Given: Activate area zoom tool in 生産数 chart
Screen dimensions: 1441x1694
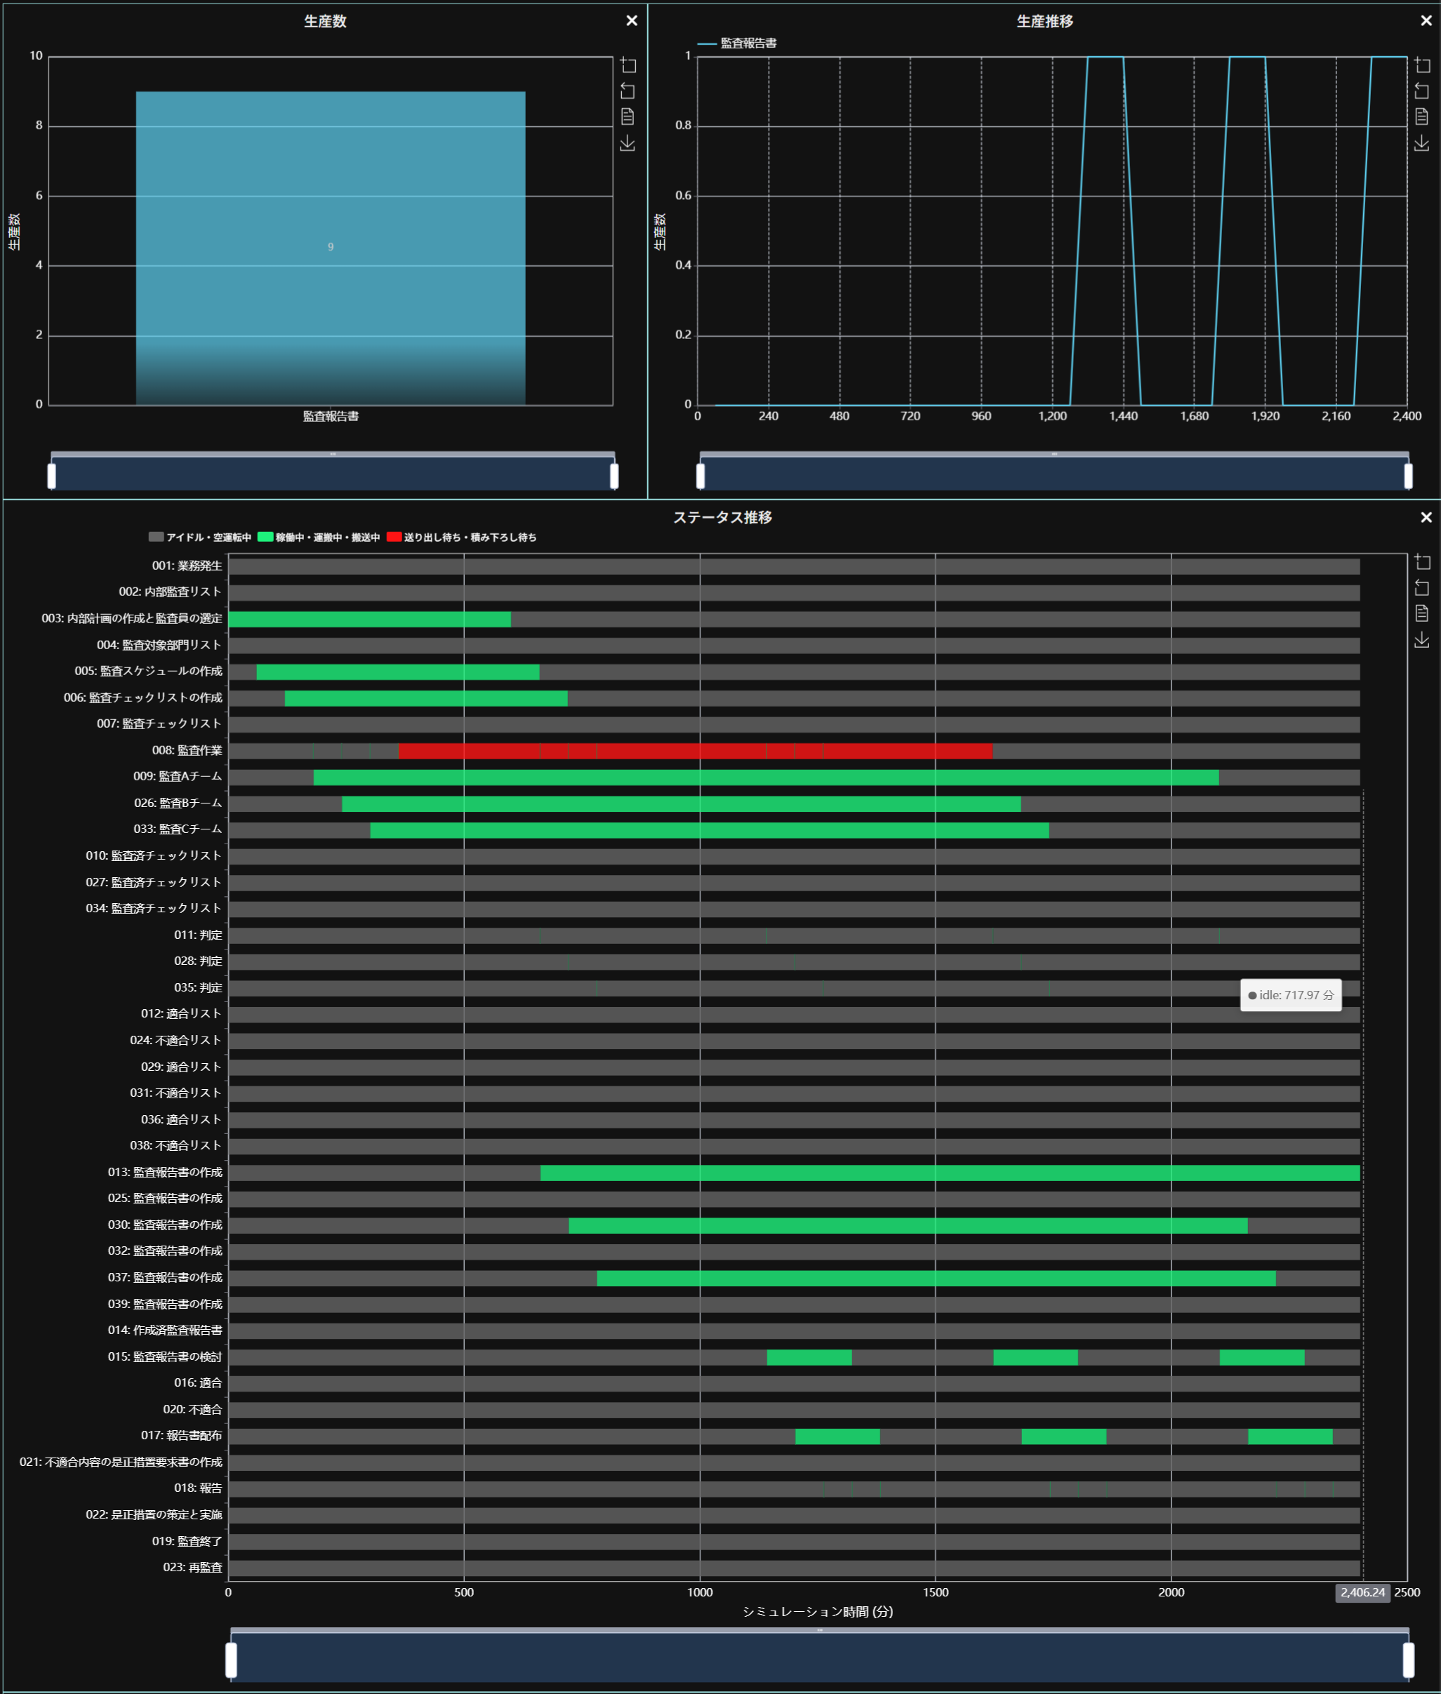Looking at the screenshot, I should pos(627,65).
